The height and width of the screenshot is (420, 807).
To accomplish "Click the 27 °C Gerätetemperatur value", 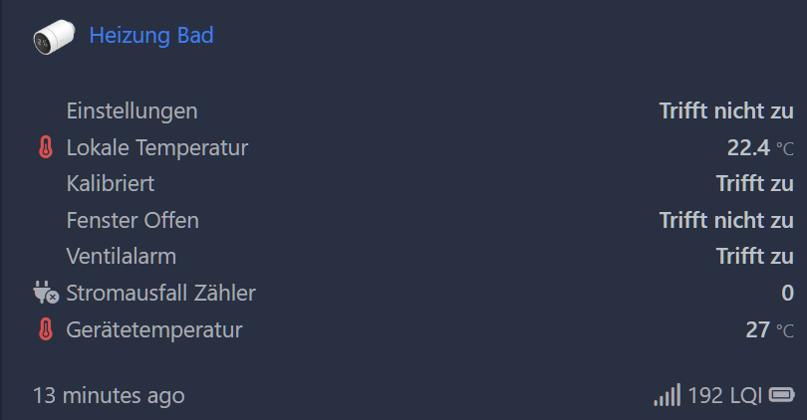I will pyautogui.click(x=769, y=330).
